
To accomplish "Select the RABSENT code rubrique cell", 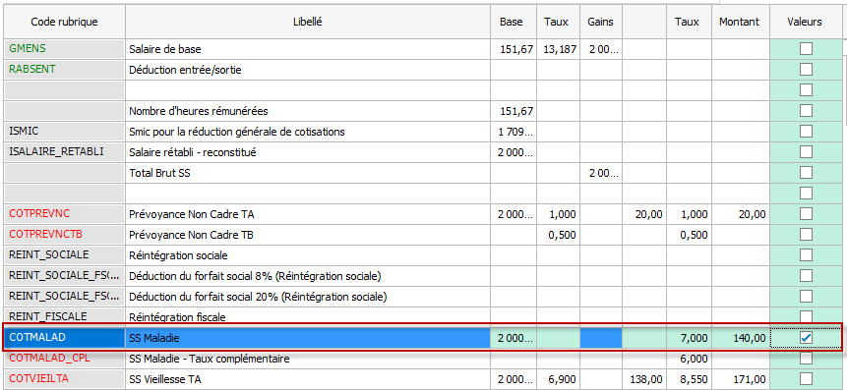I will (x=64, y=70).
